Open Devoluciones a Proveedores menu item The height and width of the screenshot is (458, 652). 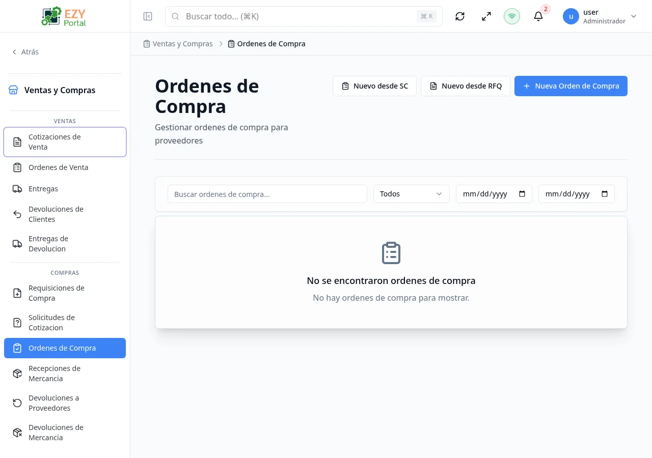pos(65,403)
